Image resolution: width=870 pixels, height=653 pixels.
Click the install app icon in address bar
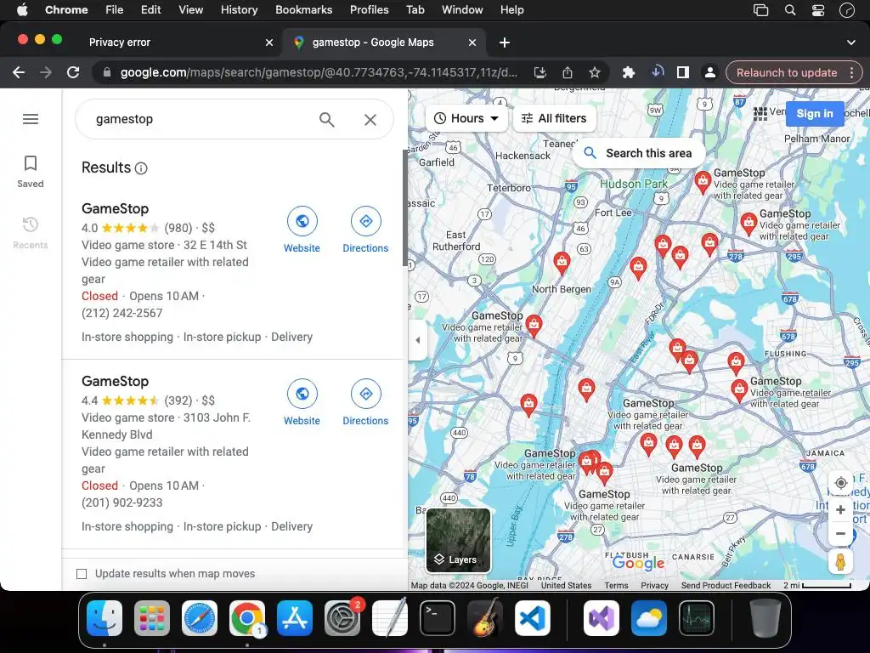click(x=540, y=73)
